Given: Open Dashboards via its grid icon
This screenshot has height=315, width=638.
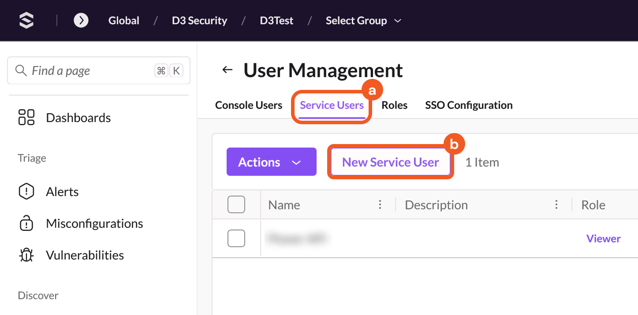Looking at the screenshot, I should pos(26,118).
